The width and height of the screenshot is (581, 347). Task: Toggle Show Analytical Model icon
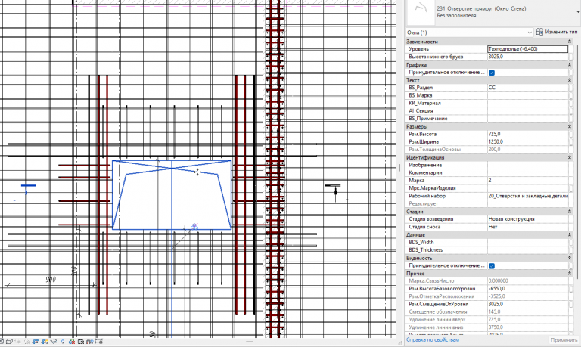[90, 341]
